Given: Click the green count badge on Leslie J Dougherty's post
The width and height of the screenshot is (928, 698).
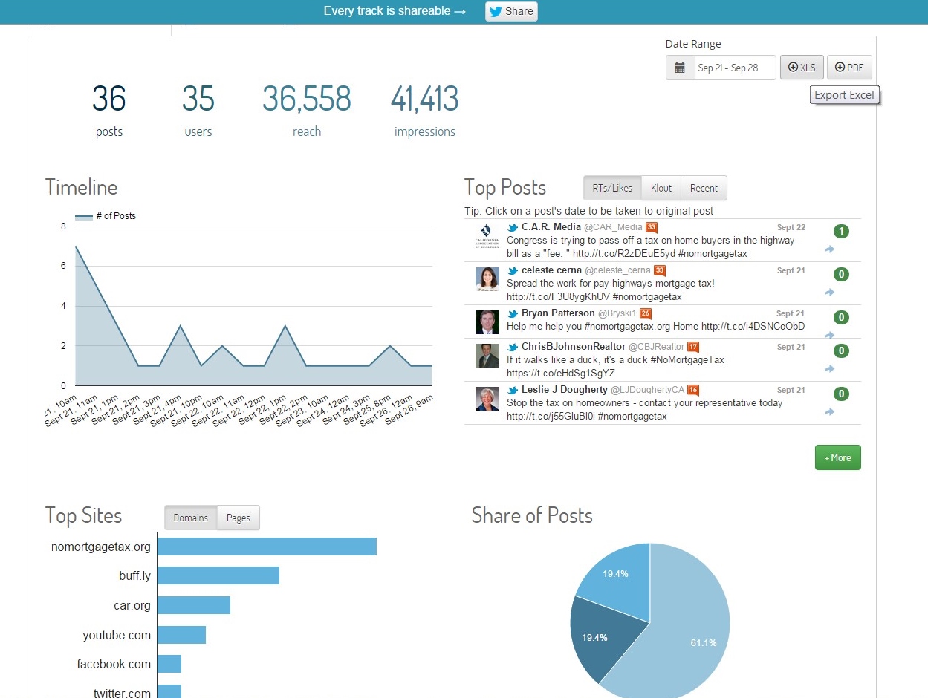Looking at the screenshot, I should (841, 394).
